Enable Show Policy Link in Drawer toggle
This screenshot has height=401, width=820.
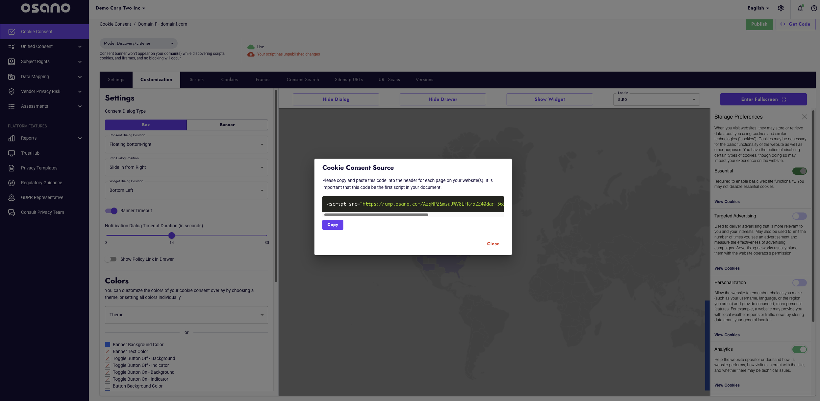click(x=111, y=259)
